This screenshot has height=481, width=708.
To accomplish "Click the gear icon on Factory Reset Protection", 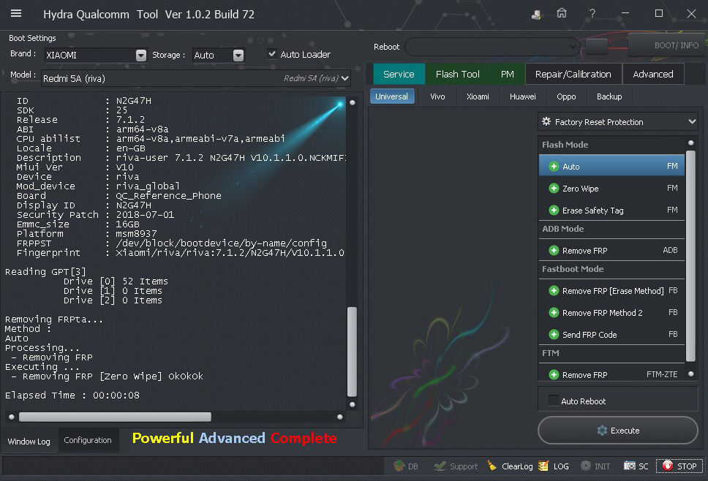I will (546, 122).
